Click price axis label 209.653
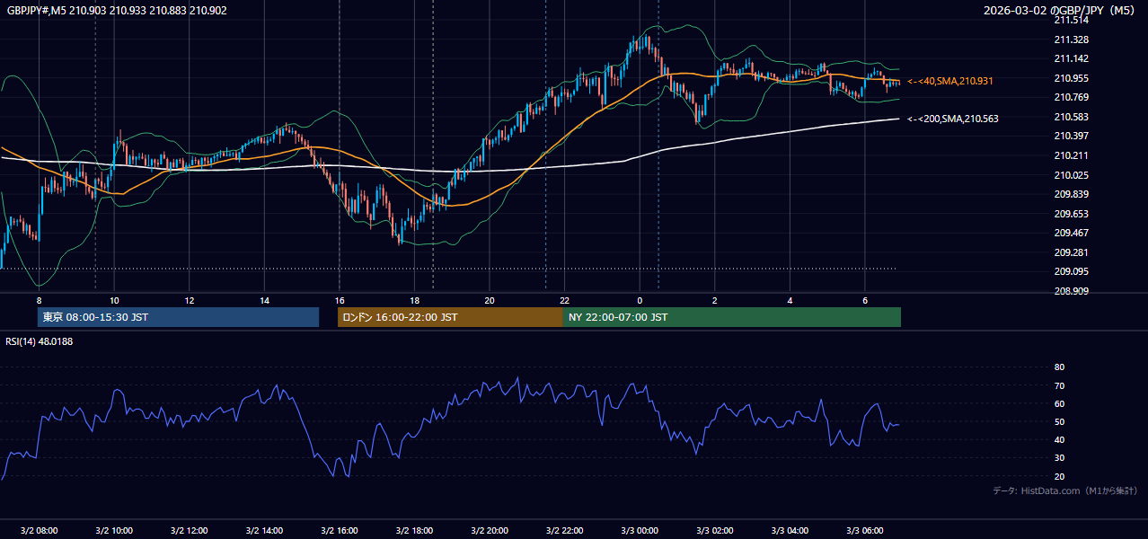Screen dimensions: 1148x539 1071,214
